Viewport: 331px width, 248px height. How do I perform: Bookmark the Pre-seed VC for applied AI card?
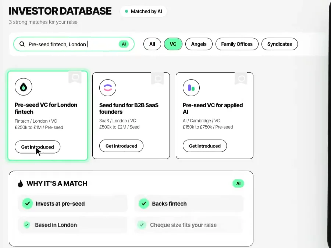(241, 79)
